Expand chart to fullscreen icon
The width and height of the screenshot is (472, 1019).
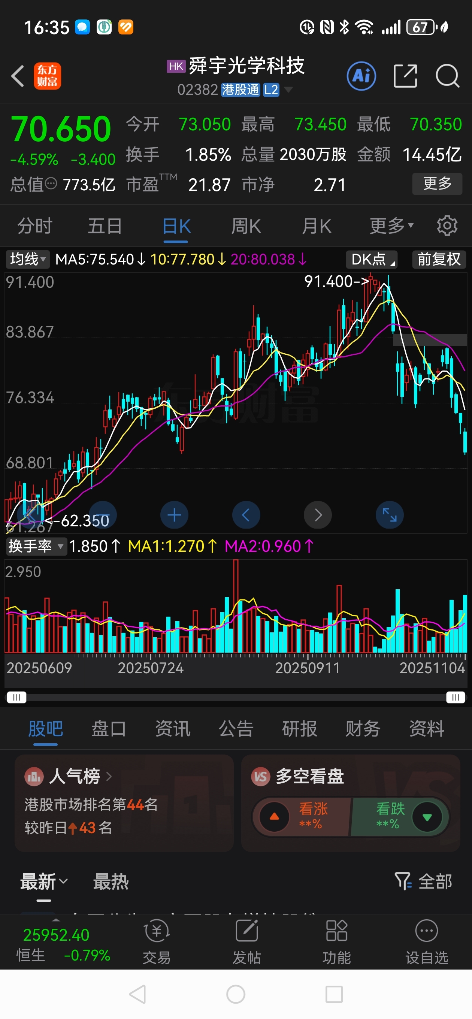click(x=390, y=515)
